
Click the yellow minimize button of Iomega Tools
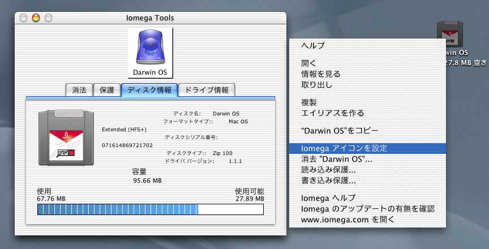36,18
